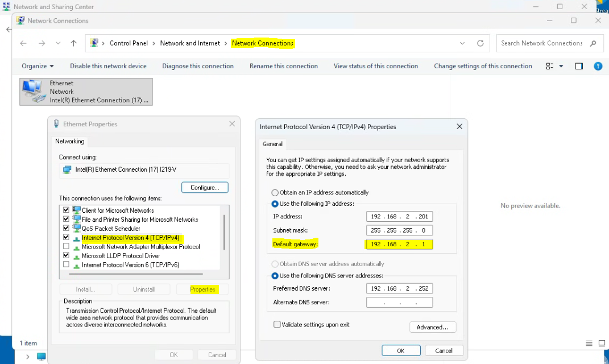Image resolution: width=609 pixels, height=364 pixels.
Task: Expand the address bar history dropdown
Action: pos(462,43)
